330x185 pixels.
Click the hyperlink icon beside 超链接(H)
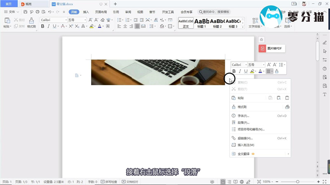pyautogui.click(x=233, y=138)
